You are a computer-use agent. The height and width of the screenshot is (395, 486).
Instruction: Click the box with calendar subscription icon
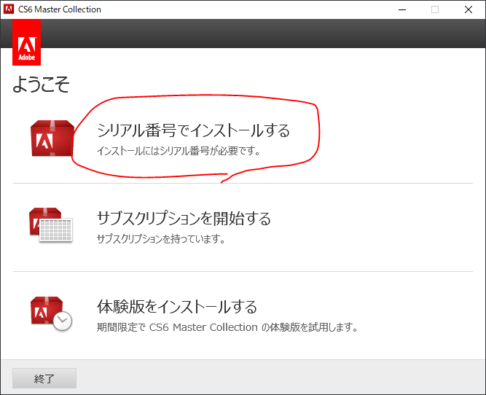tap(51, 225)
